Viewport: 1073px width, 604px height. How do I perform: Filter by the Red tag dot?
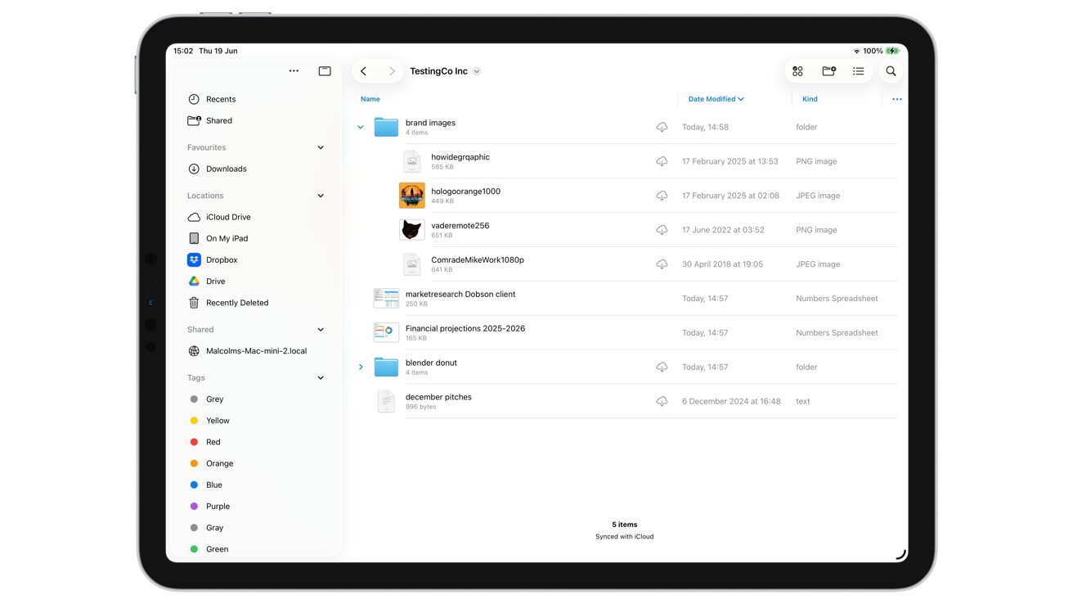tap(194, 442)
